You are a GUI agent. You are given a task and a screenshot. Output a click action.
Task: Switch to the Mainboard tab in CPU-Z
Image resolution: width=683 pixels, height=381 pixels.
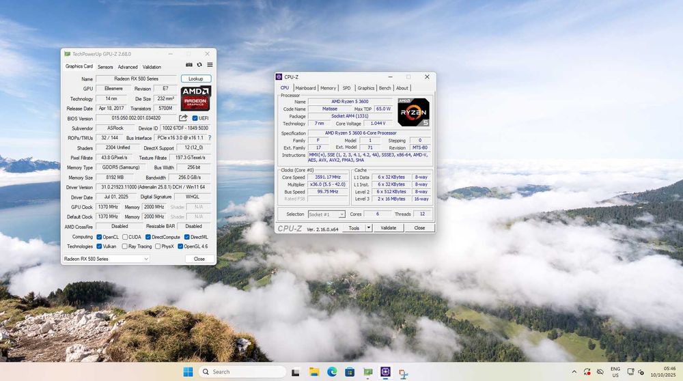pyautogui.click(x=305, y=88)
